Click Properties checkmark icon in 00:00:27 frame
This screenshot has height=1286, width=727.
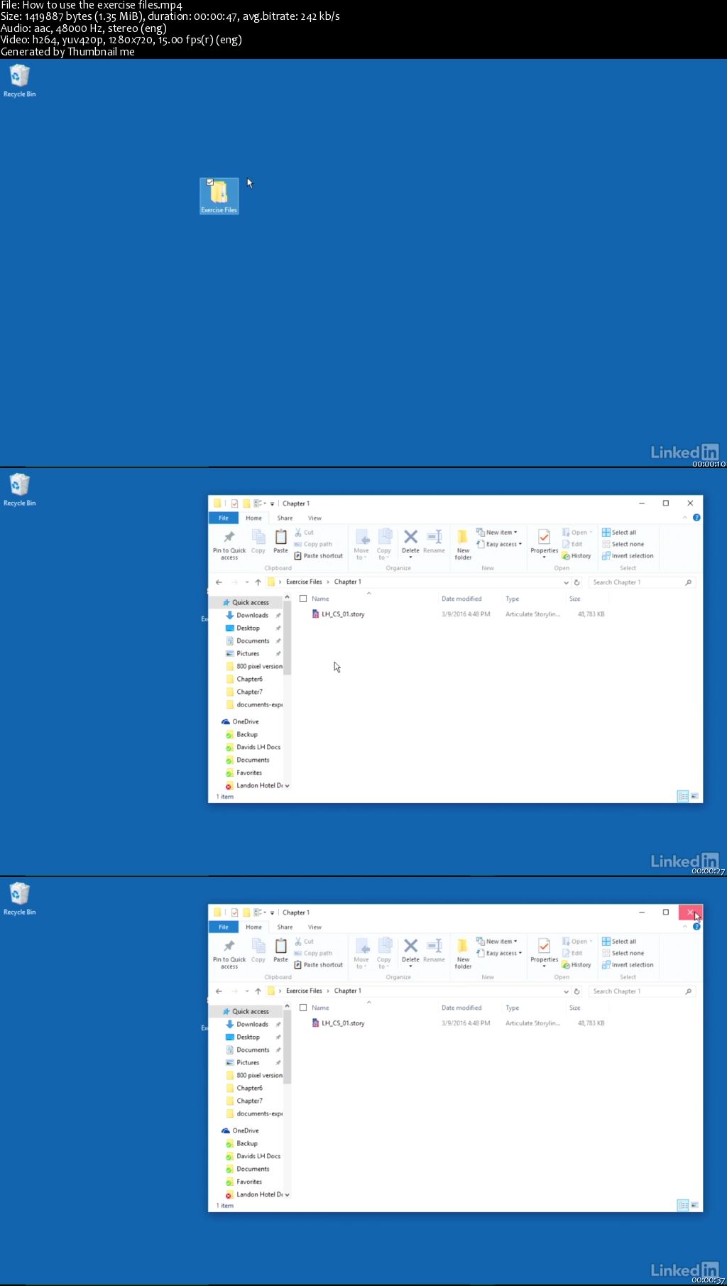[x=544, y=537]
